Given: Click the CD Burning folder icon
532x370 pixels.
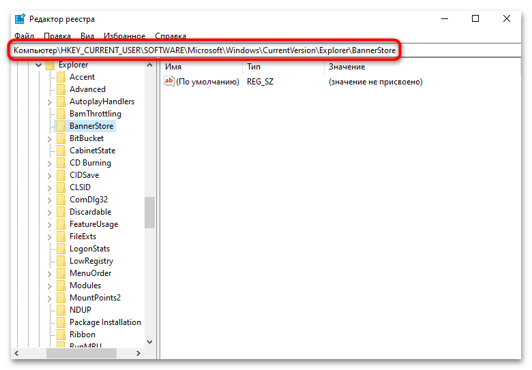Looking at the screenshot, I should (61, 163).
